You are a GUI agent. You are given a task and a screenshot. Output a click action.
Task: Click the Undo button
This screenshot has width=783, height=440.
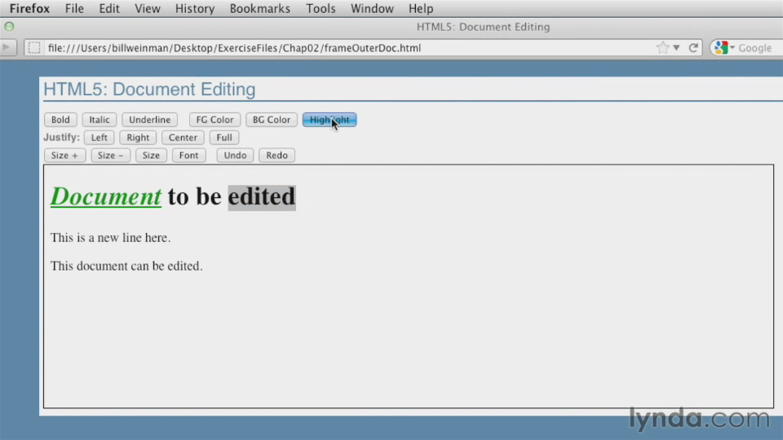[235, 155]
